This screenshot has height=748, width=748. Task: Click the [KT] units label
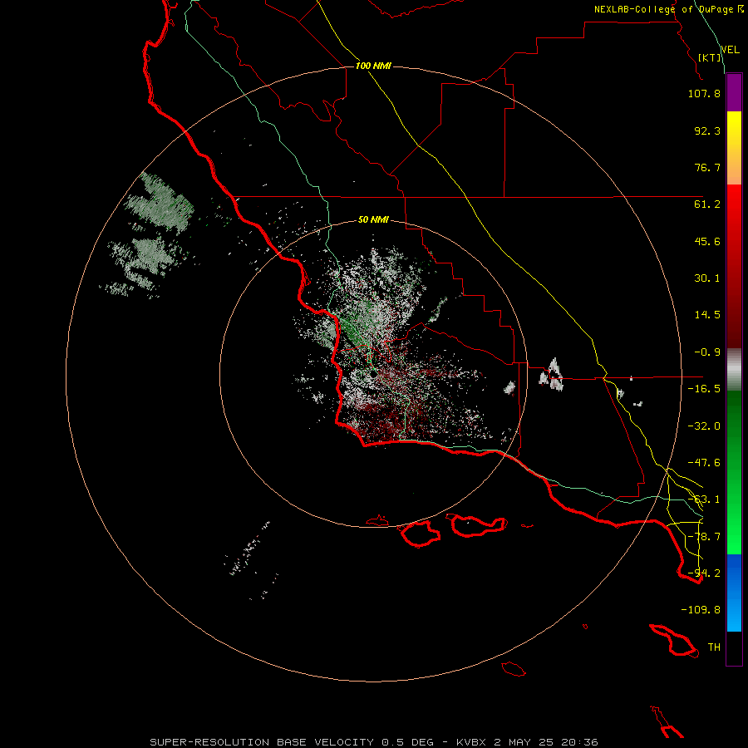coord(710,57)
